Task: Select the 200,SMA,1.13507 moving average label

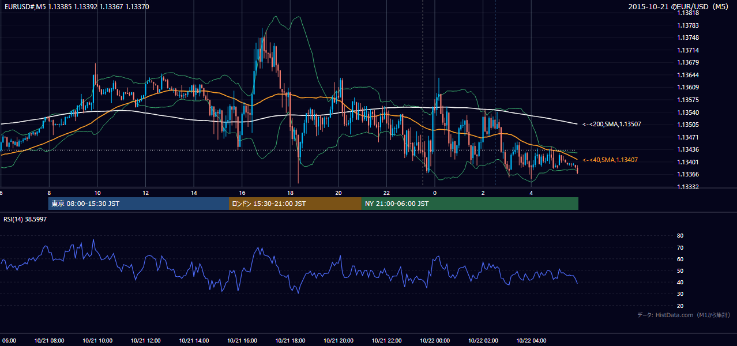Action: [612, 124]
